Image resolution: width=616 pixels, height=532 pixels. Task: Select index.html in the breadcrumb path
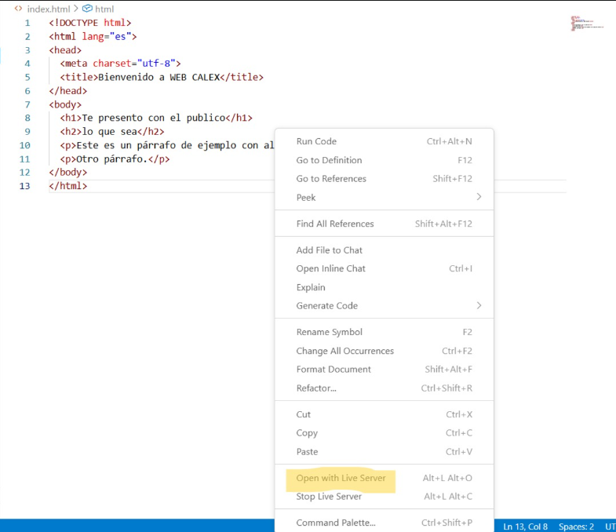(x=49, y=9)
